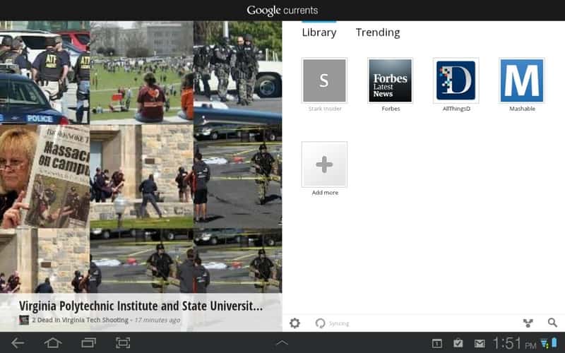Tap the Add more plus tile

(x=324, y=164)
